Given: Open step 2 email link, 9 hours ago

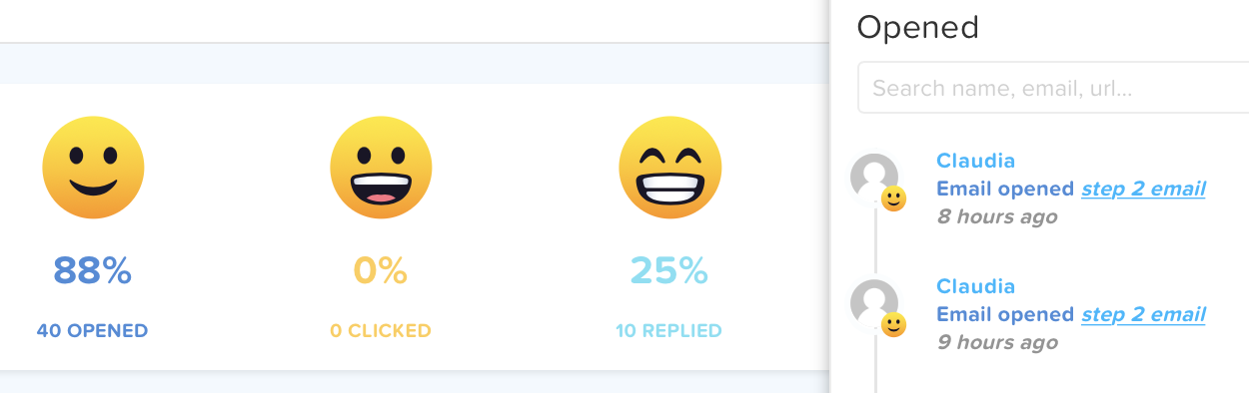Looking at the screenshot, I should point(1143,314).
